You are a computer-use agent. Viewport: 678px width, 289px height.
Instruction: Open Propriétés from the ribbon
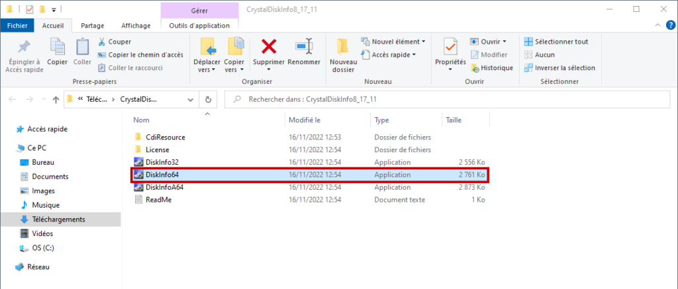click(x=450, y=56)
